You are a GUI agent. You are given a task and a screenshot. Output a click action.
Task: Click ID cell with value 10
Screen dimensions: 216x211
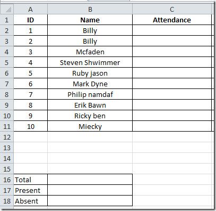[31, 126]
